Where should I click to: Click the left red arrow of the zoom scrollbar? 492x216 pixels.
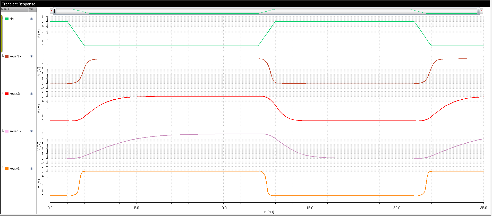52,11
